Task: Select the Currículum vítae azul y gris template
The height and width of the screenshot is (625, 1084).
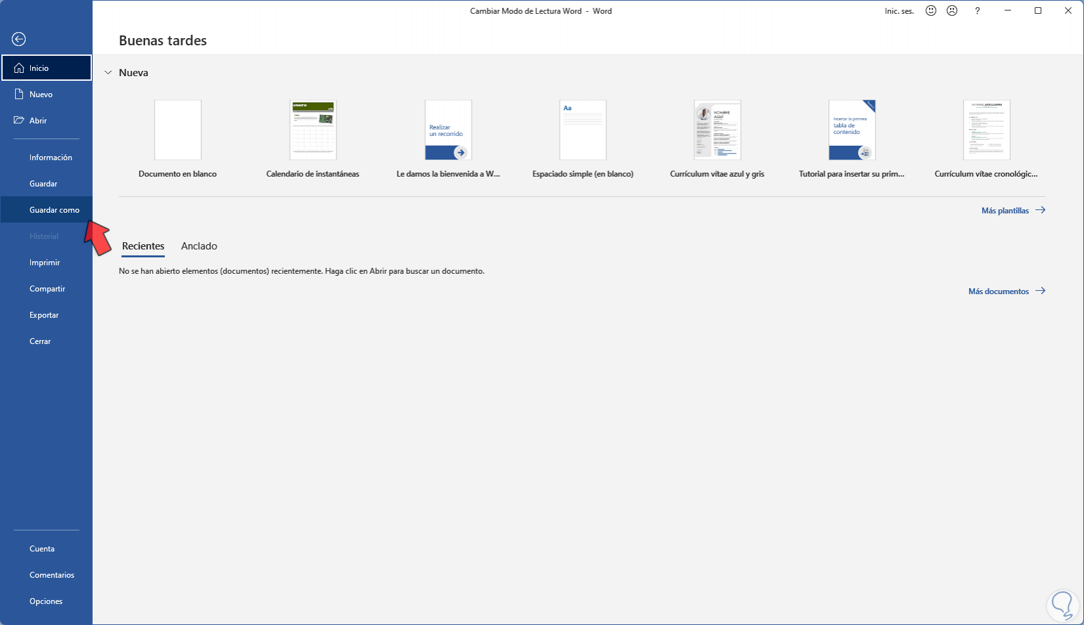Action: tap(717, 139)
